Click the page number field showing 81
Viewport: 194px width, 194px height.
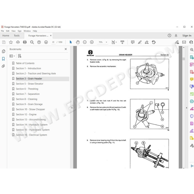click(53, 42)
